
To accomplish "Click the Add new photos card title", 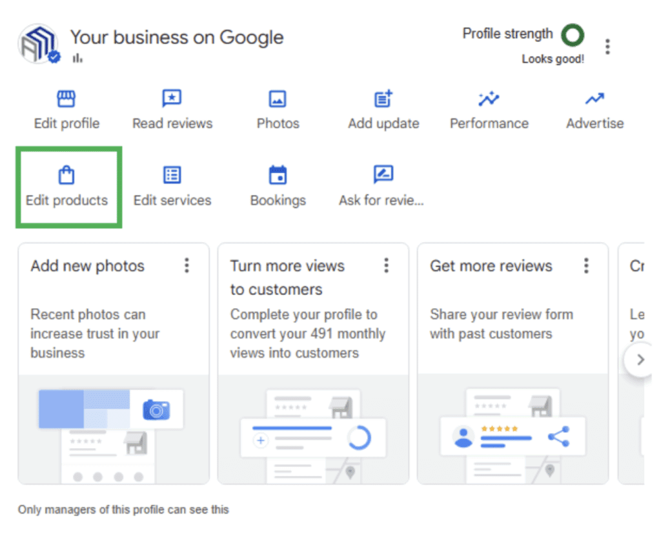I will click(88, 267).
